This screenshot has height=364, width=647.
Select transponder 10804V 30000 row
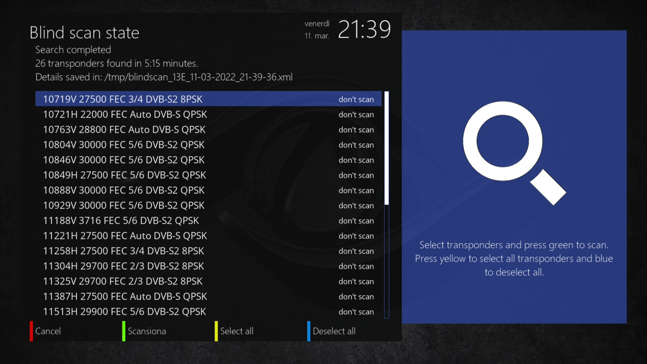(208, 145)
